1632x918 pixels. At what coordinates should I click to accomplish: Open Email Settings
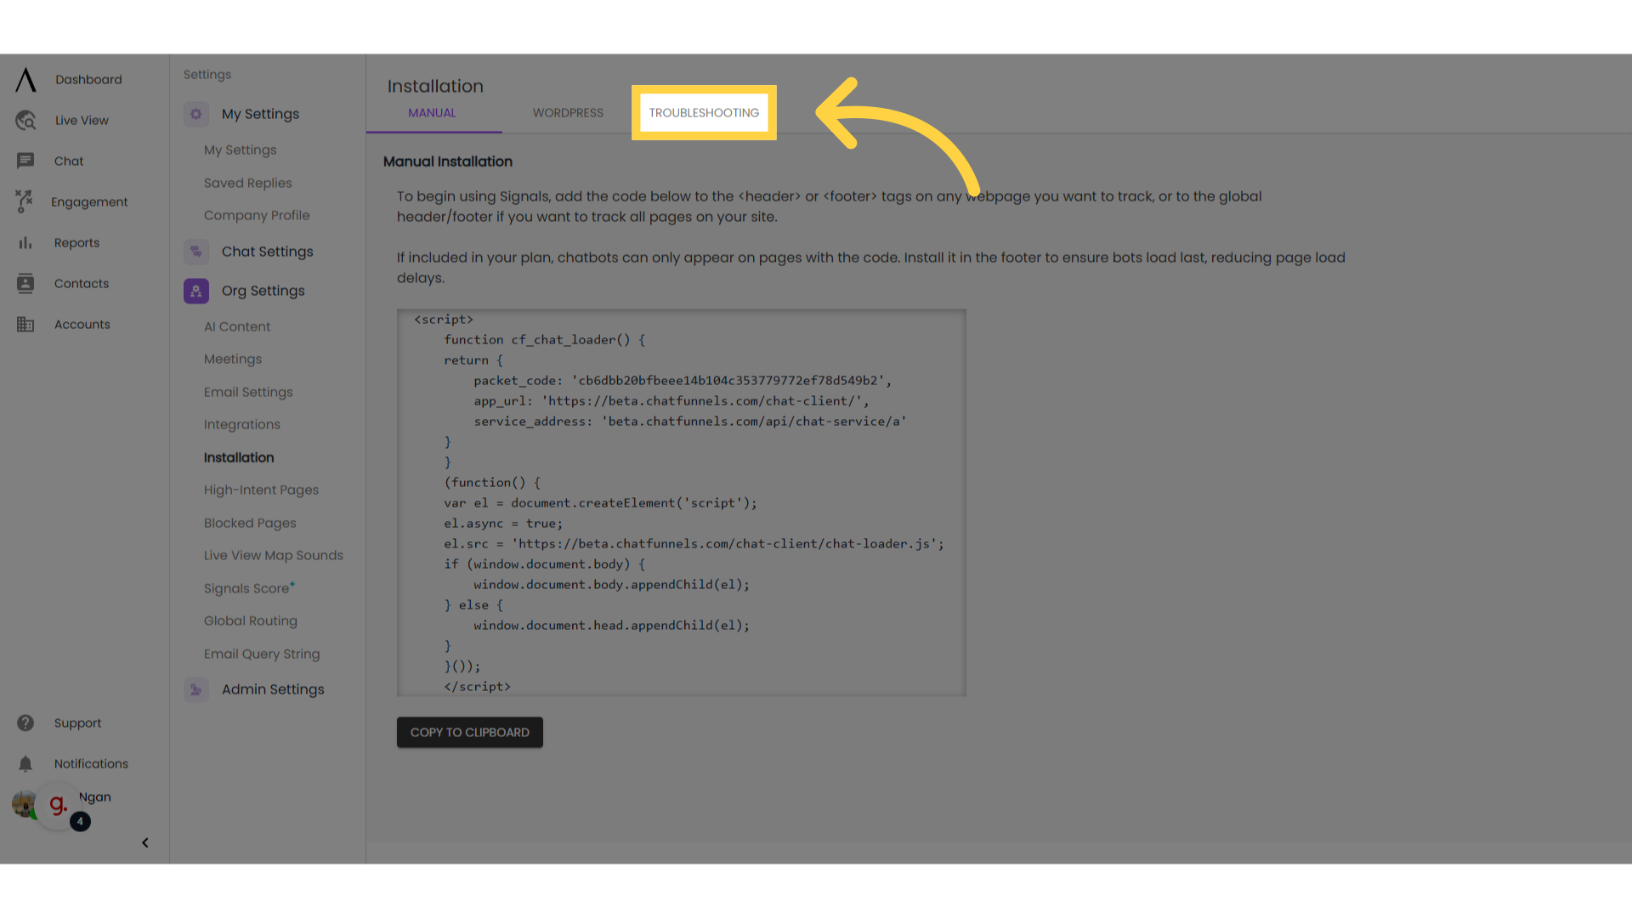click(x=248, y=392)
